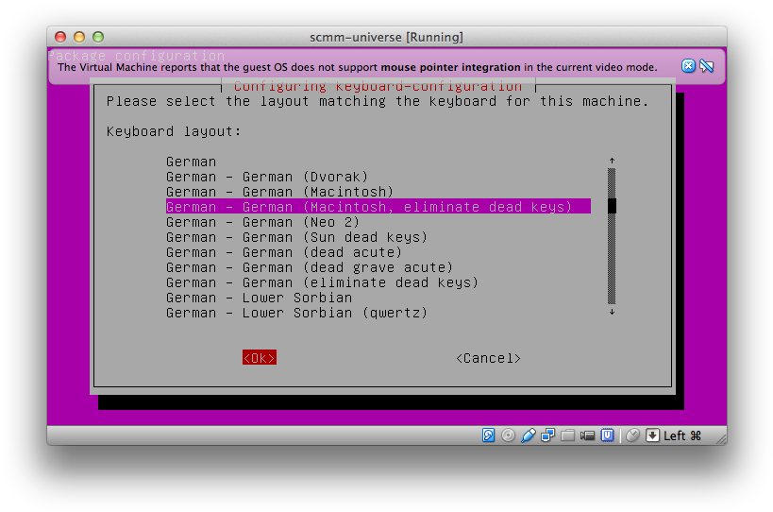This screenshot has width=773, height=512.
Task: Click the don't-show-again notification icon
Action: click(x=707, y=66)
